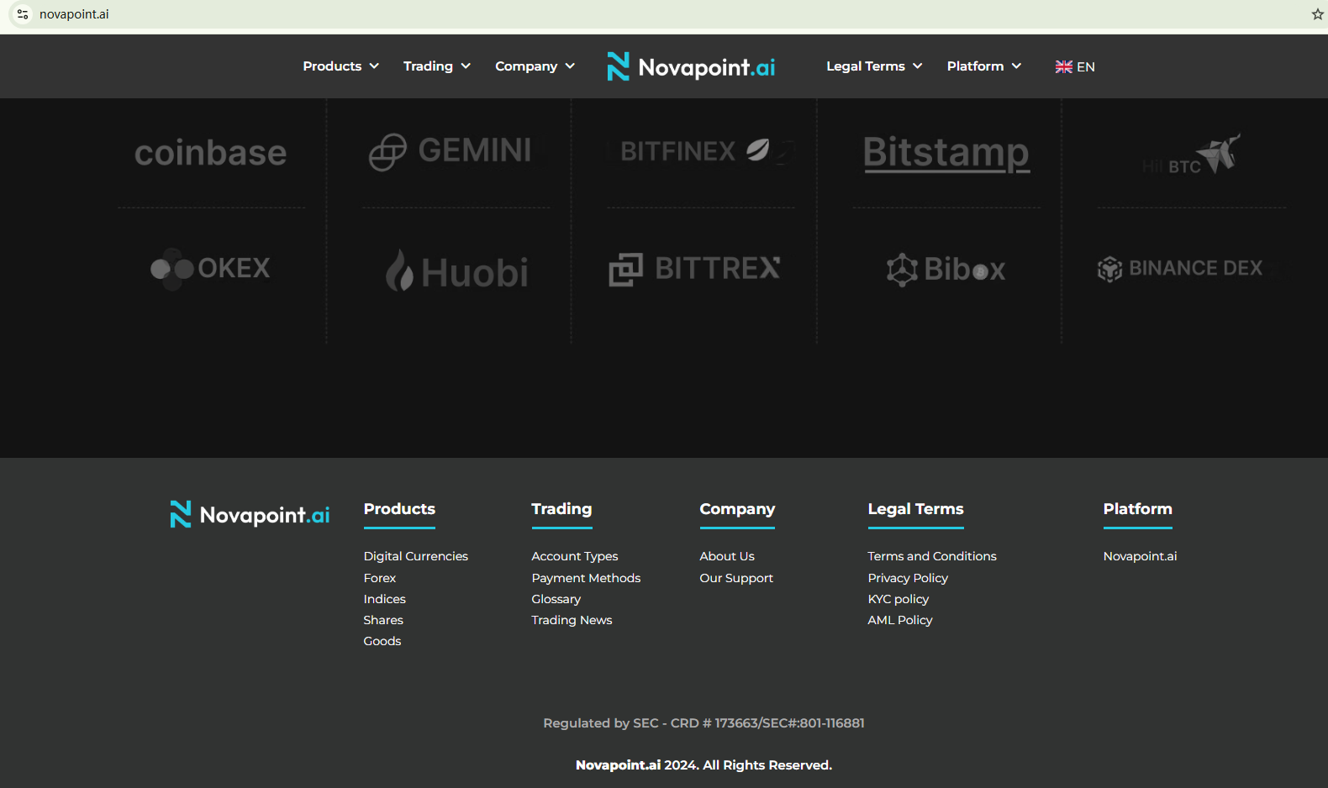Expand the Platform dropdown in the header
Screen dimensions: 1328x788
click(984, 66)
